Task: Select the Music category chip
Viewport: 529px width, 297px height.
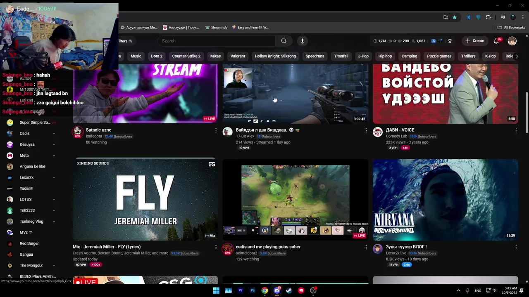Action: pos(136,56)
